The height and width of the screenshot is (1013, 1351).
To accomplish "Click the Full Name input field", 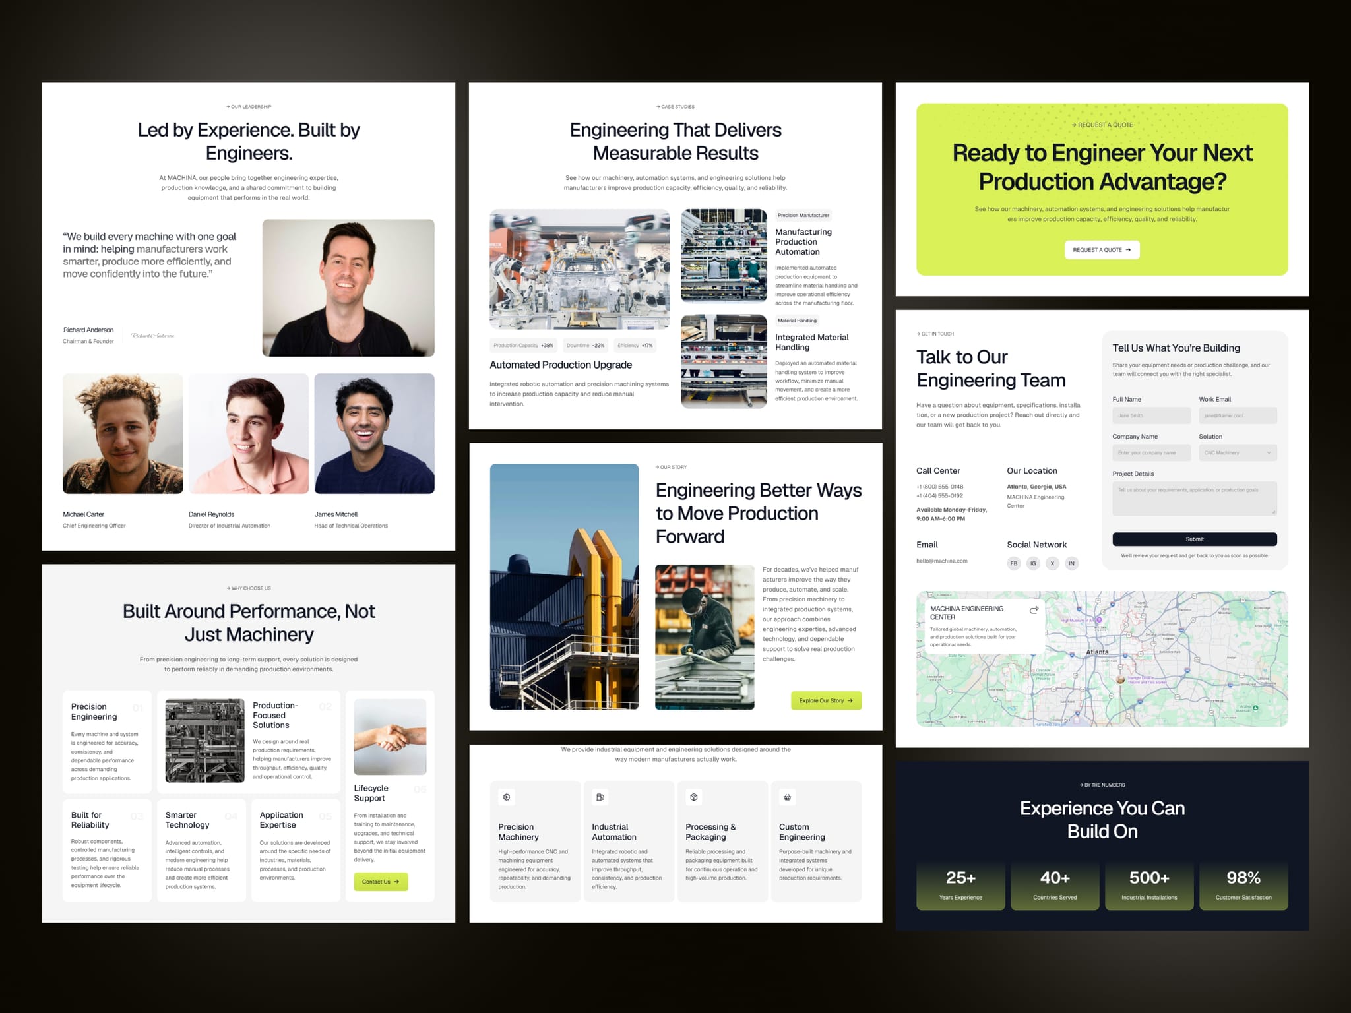I will pyautogui.click(x=1151, y=415).
